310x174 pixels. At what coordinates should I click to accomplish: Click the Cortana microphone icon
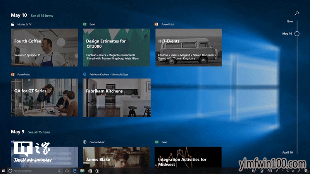pos(59,171)
